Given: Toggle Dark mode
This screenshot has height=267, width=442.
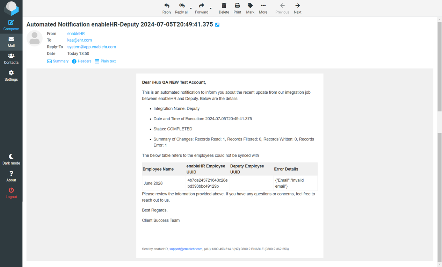Looking at the screenshot, I should pyautogui.click(x=11, y=159).
